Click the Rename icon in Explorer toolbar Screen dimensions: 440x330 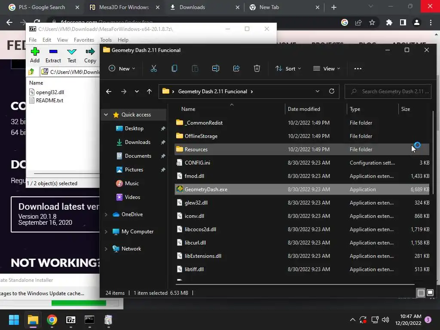pos(216,68)
